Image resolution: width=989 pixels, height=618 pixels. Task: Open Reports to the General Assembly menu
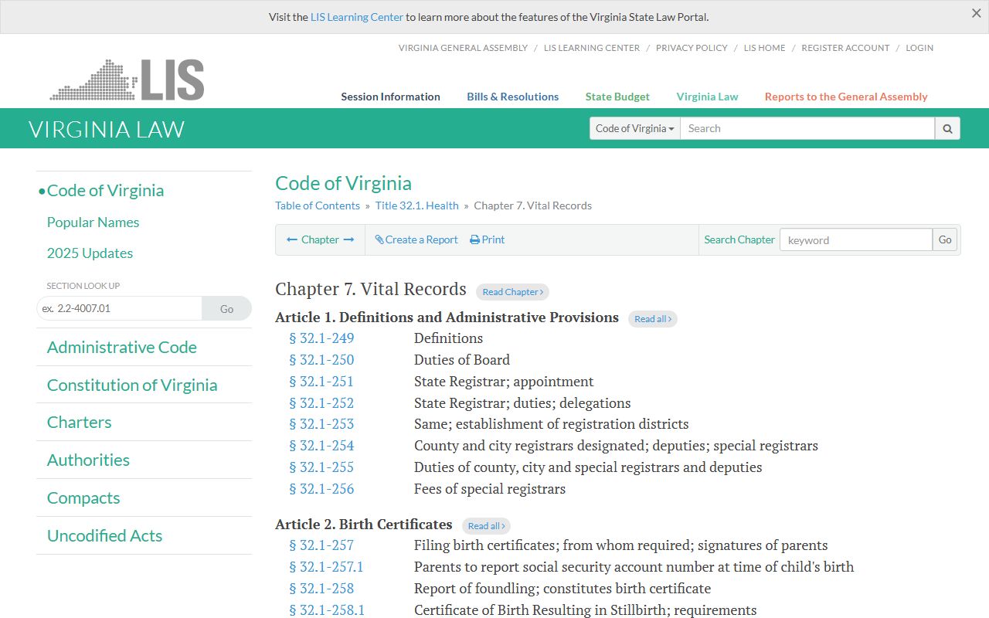click(846, 97)
